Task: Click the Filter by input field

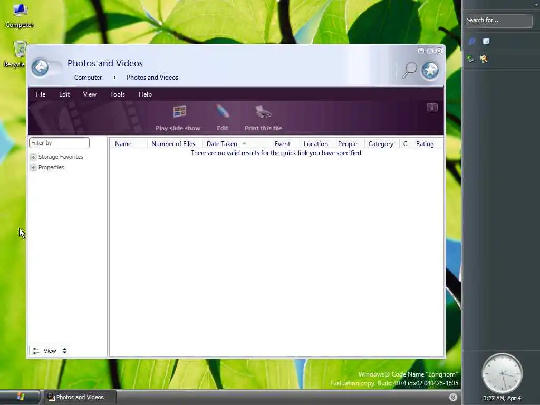Action: tap(59, 143)
